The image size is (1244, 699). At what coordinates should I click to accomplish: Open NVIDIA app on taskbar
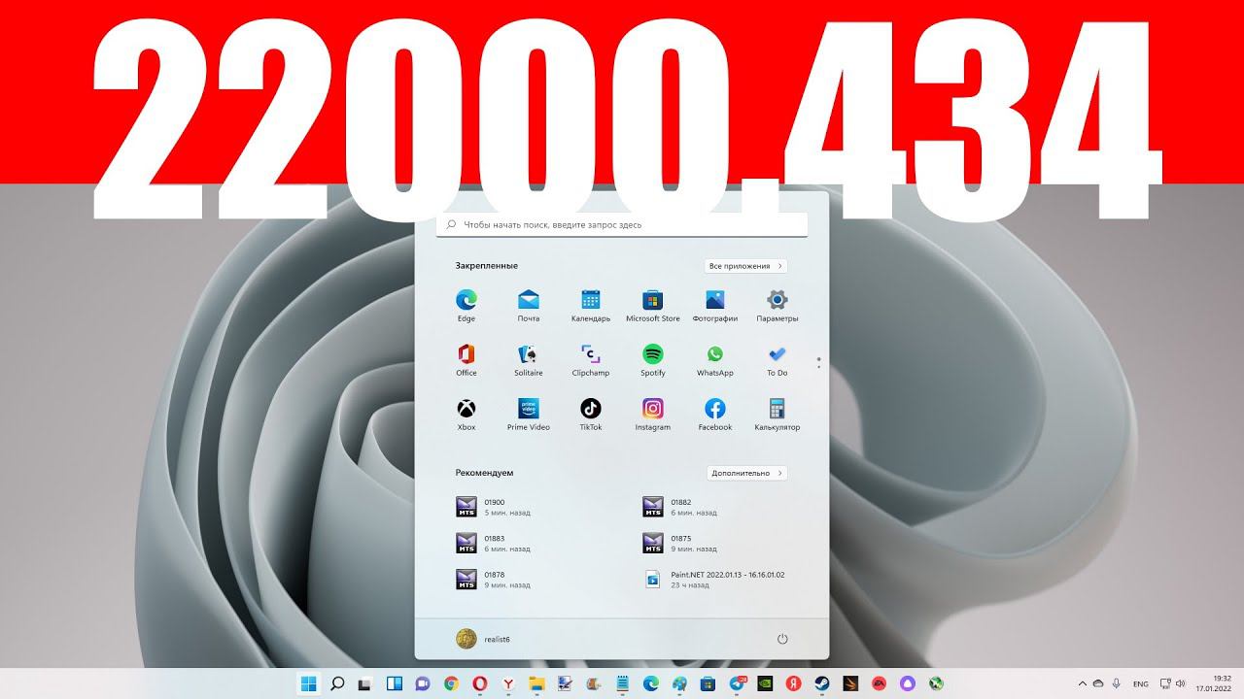click(x=765, y=683)
